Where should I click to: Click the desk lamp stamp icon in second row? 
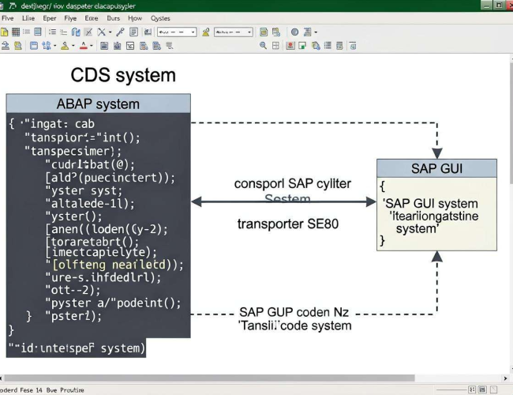pos(6,46)
